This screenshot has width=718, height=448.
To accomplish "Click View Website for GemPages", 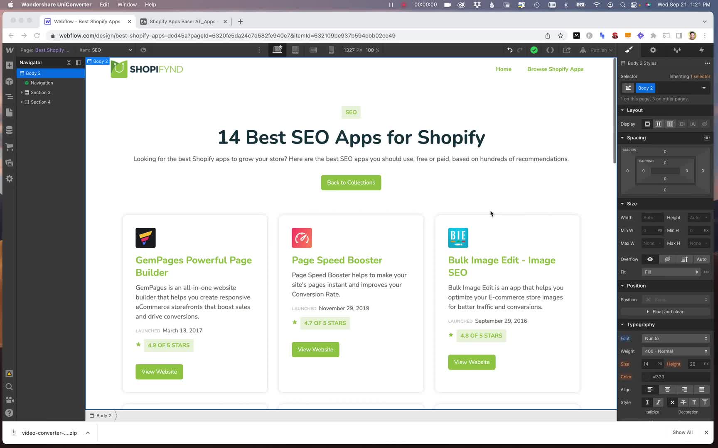I will coord(159,372).
